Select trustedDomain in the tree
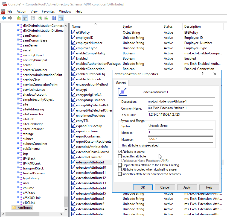This screenshot has height=217, width=227. (34, 173)
